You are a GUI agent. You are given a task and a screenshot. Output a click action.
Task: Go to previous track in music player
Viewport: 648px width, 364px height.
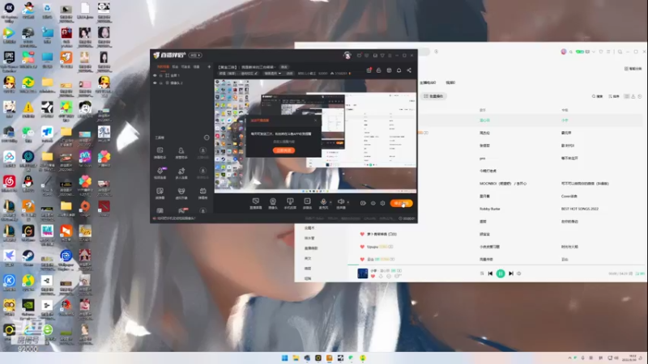tap(490, 273)
